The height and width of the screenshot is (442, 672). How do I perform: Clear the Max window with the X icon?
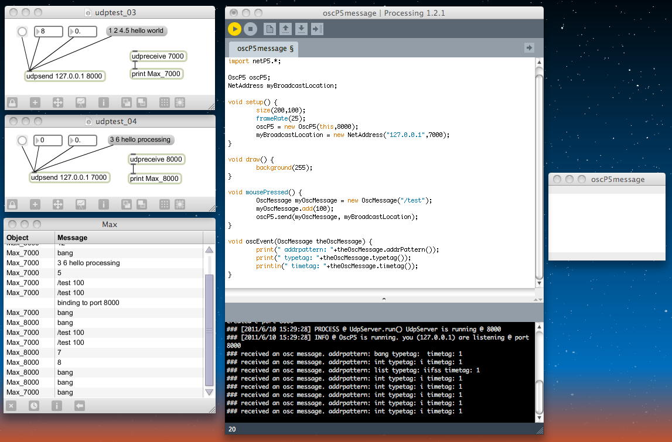(x=12, y=405)
